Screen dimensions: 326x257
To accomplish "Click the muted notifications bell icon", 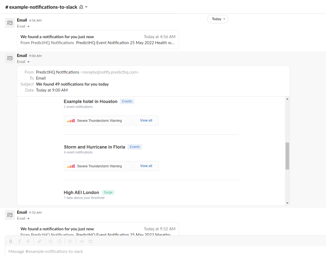I will [x=81, y=7].
